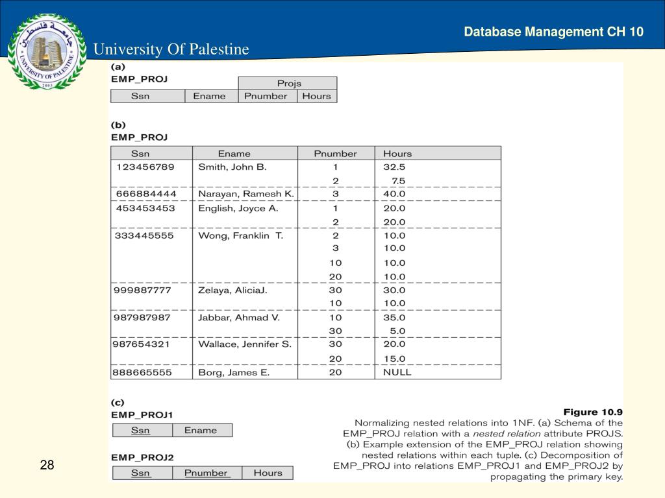Select 'Narayan, Ramesh K.' cell

(x=246, y=194)
